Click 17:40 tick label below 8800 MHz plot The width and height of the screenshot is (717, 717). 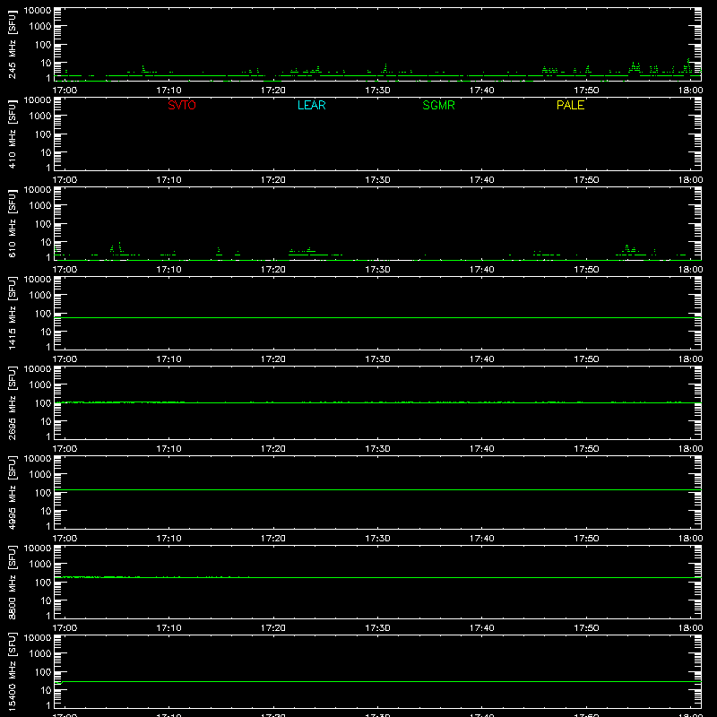(x=481, y=628)
